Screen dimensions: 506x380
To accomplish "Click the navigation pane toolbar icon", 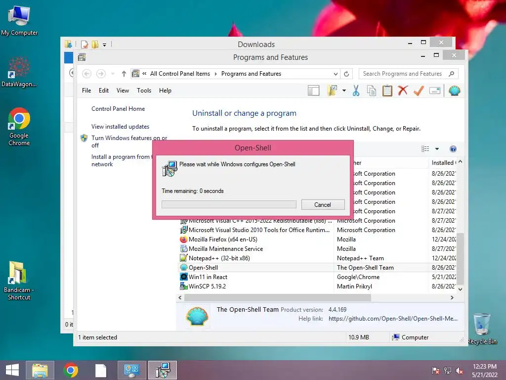I will [313, 91].
